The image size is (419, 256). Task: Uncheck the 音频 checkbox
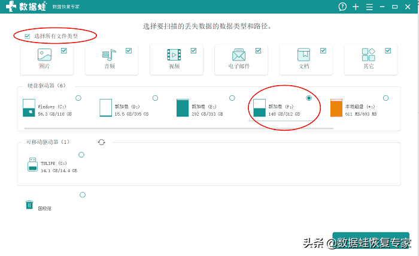[129, 50]
